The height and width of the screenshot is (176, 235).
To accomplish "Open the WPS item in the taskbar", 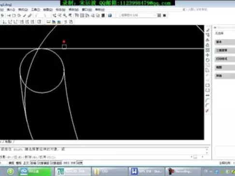I will pos(147,171).
